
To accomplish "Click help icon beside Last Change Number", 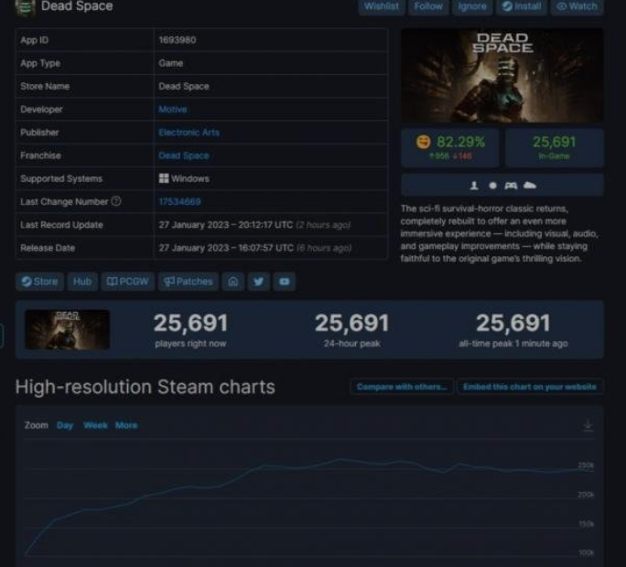I will pos(116,201).
